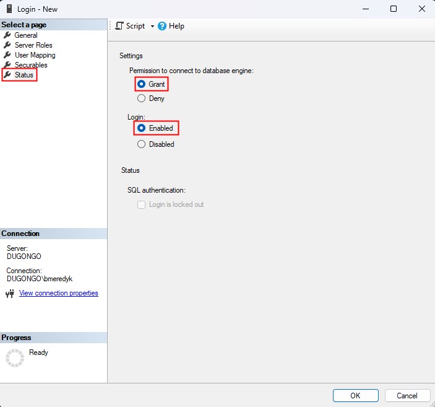Click the Script toolbar button

130,26
